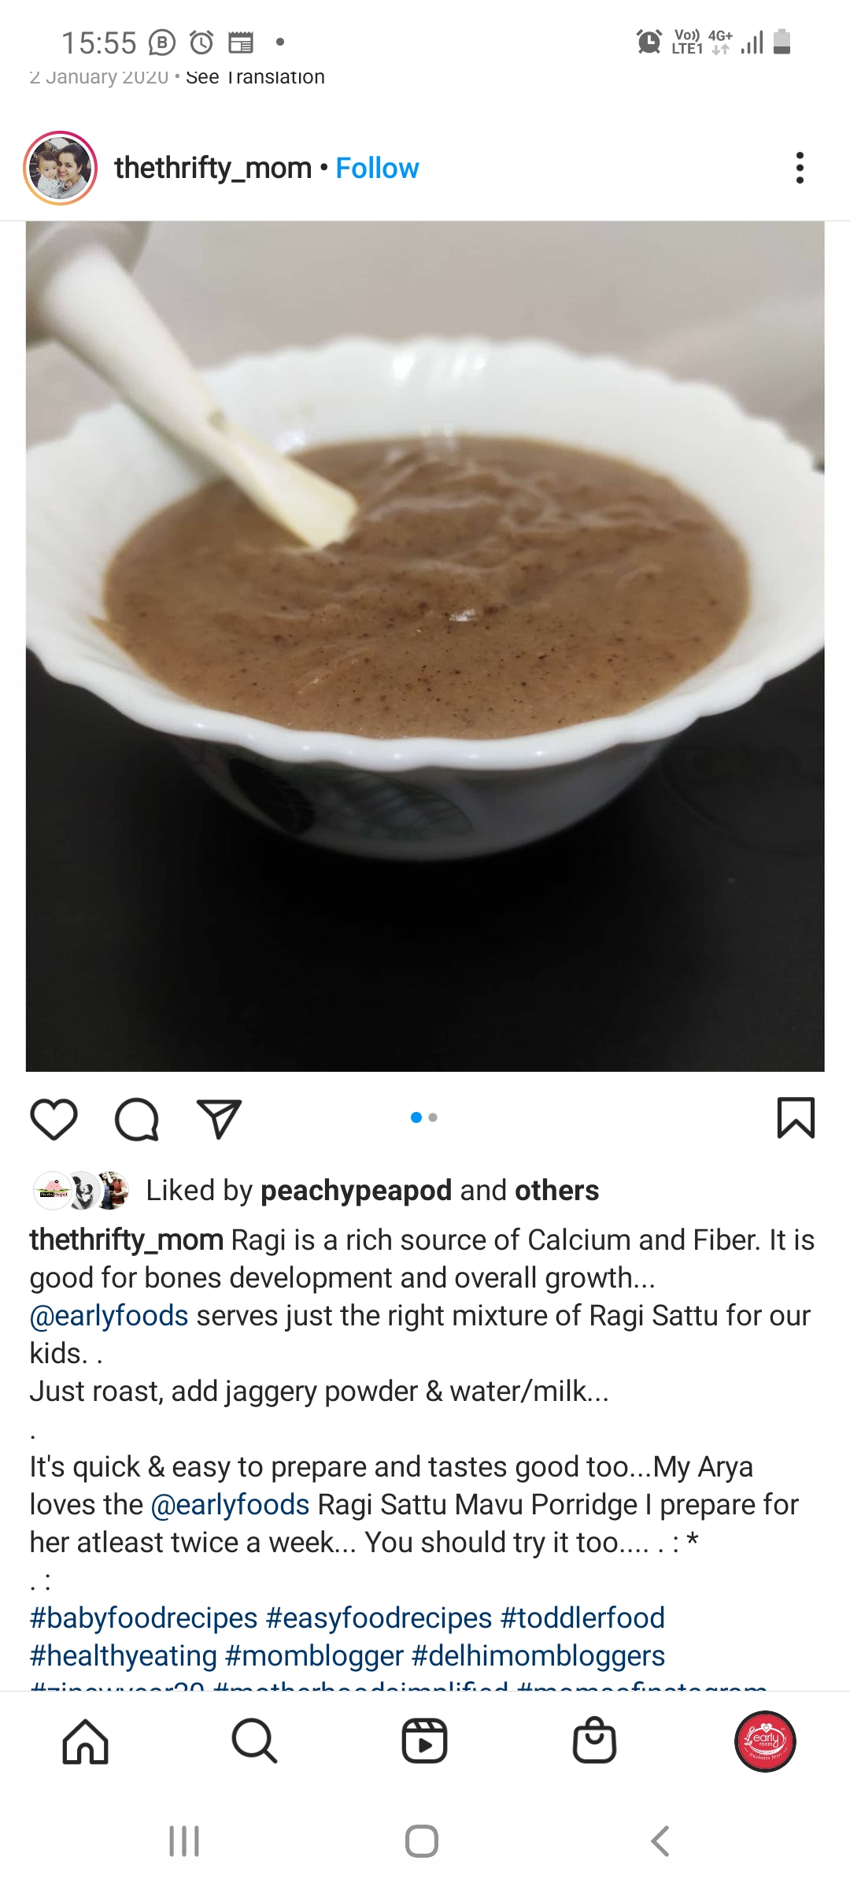The height and width of the screenshot is (1890, 850).
Task: Open the @earlyfoods mention in first paragraph
Action: (x=109, y=1316)
